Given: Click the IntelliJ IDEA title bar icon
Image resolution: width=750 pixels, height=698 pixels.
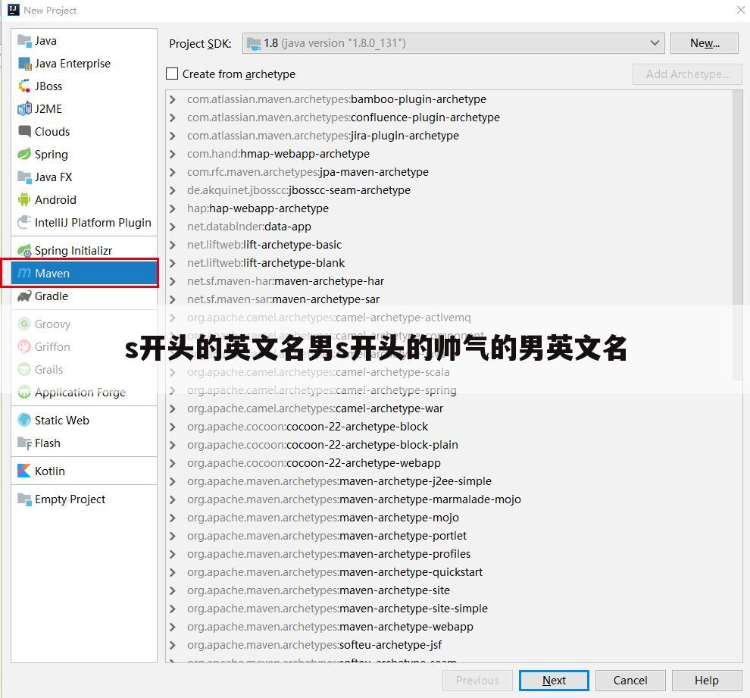Looking at the screenshot, I should [14, 10].
